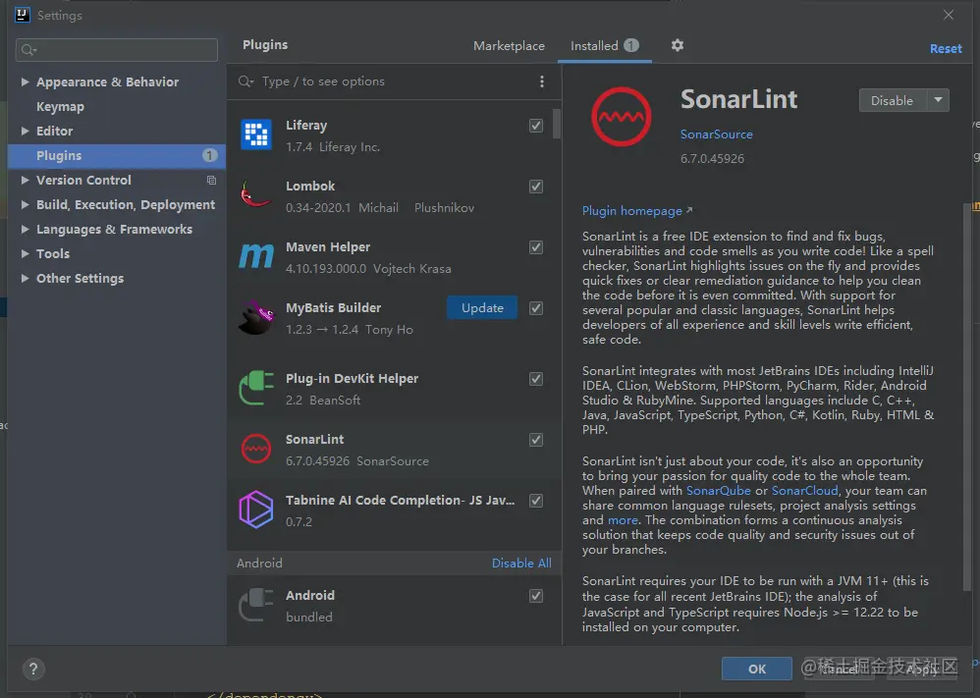Toggle the SonarLint plugin checkbox

(x=536, y=440)
